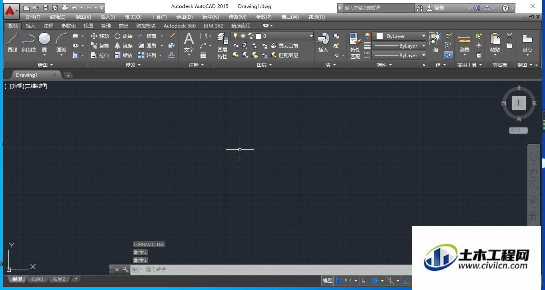545x290 pixels.
Task: Expand the 绘图 panel
Action: pos(45,65)
